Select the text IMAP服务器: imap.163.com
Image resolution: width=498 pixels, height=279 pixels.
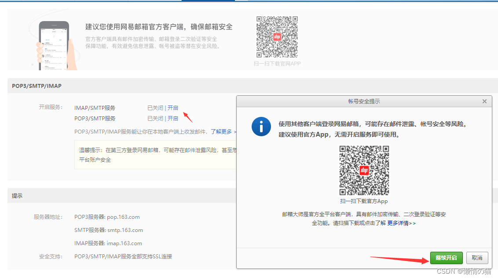tap(108, 243)
